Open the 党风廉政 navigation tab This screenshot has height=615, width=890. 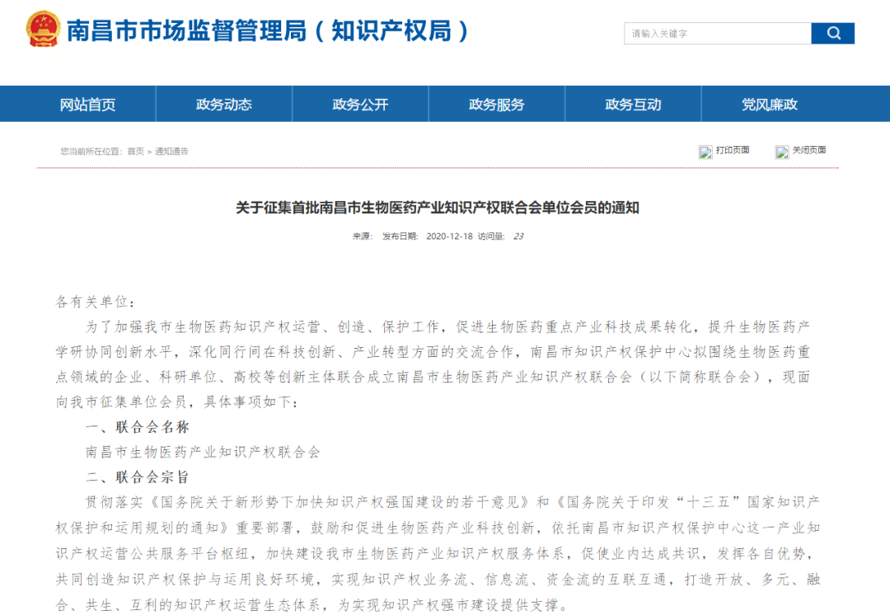(770, 105)
